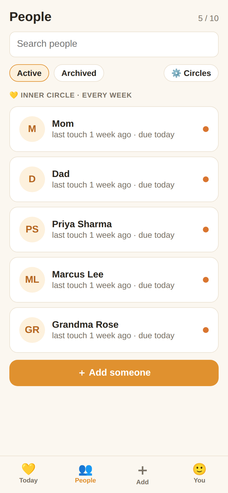Tap the People icon in bottom navigation
Viewport: 228px width, 493px height.
point(85,469)
